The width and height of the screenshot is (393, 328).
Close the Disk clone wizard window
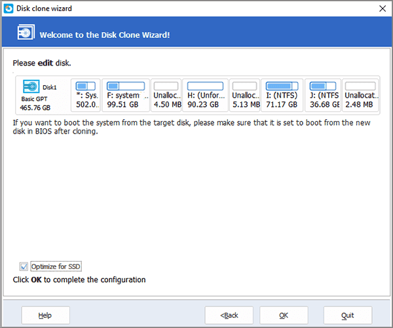(x=383, y=9)
